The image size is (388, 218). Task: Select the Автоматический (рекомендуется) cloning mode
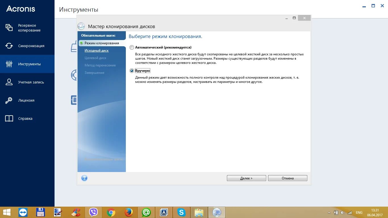click(132, 47)
